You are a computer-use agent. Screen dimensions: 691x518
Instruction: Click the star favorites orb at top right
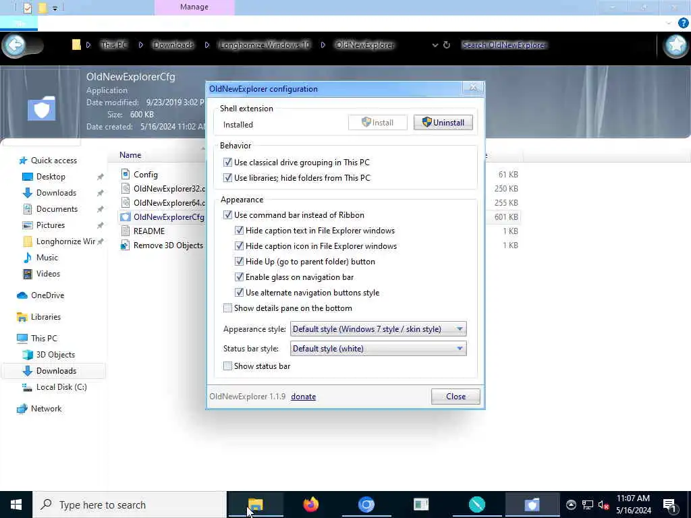(675, 45)
